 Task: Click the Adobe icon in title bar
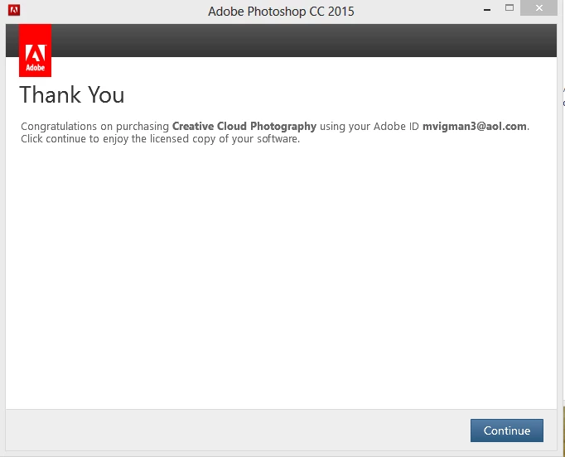[x=14, y=11]
